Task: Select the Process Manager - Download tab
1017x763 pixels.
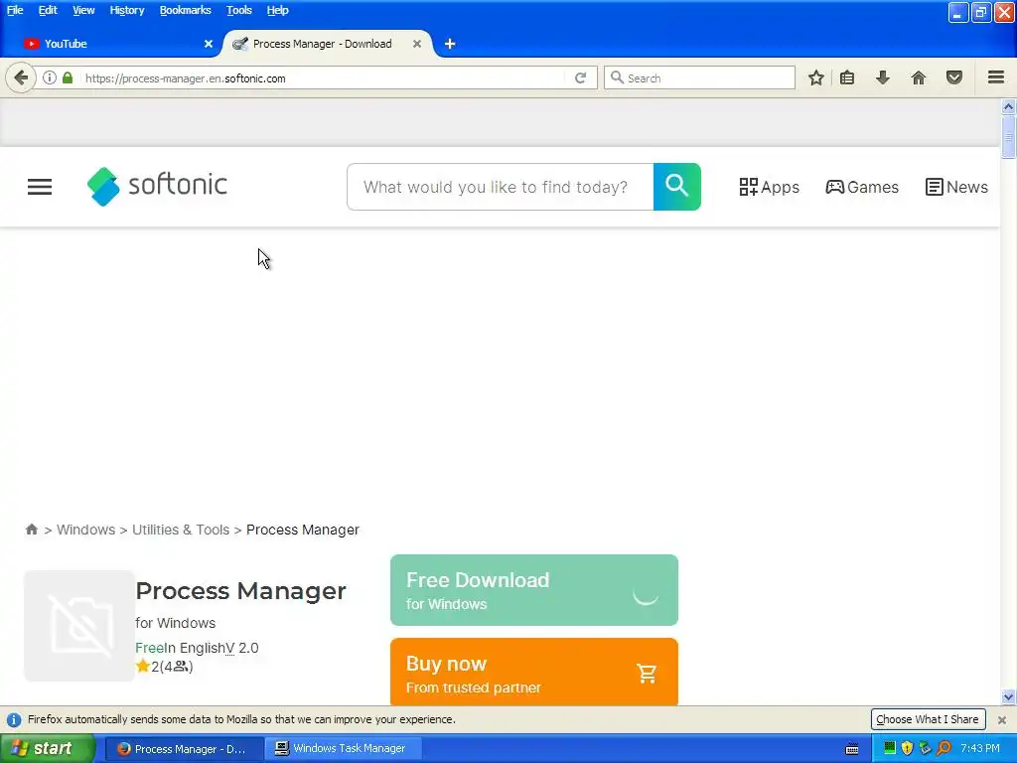Action: coord(328,44)
